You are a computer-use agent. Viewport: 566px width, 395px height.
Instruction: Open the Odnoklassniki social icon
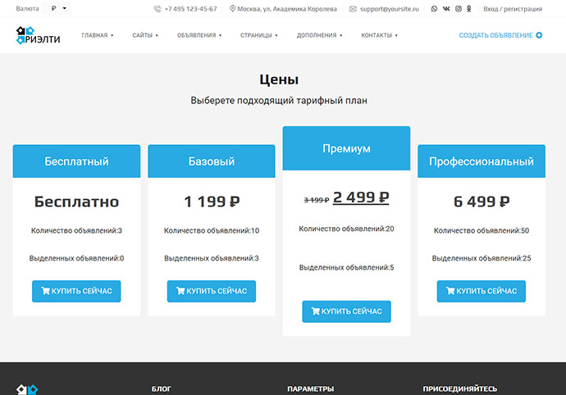[x=468, y=9]
